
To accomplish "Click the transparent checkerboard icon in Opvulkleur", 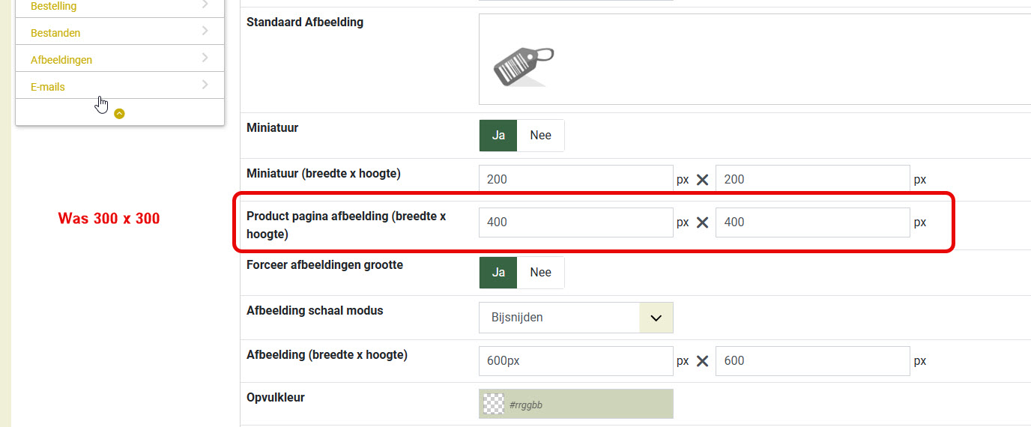I will click(x=493, y=404).
